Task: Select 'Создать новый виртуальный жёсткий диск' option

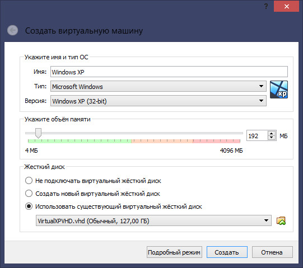Action: (x=29, y=194)
